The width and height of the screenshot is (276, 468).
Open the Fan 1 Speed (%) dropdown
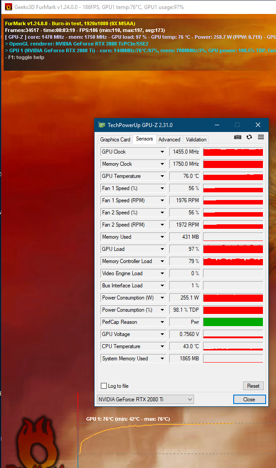(163, 188)
